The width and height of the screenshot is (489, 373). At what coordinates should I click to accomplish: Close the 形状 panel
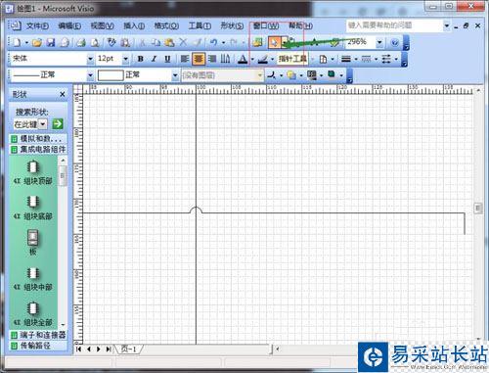tap(63, 94)
